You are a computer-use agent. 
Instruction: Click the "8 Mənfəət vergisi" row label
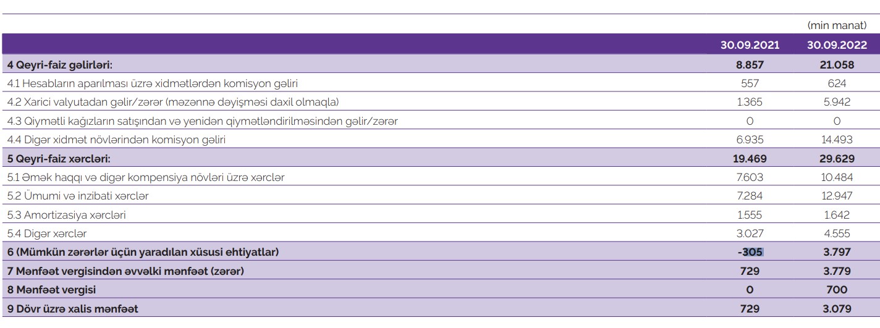pos(51,289)
